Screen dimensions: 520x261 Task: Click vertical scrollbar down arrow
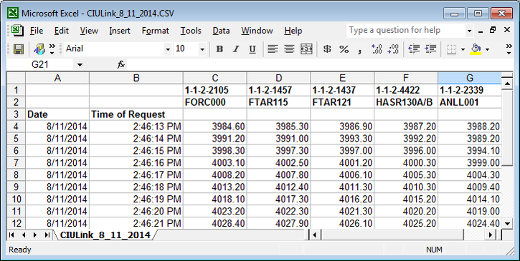point(507,224)
